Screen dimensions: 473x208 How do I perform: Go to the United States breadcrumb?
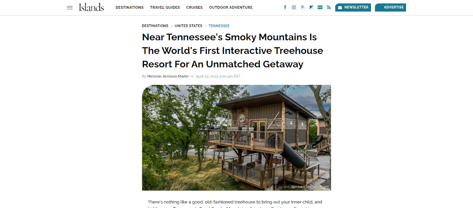point(188,26)
